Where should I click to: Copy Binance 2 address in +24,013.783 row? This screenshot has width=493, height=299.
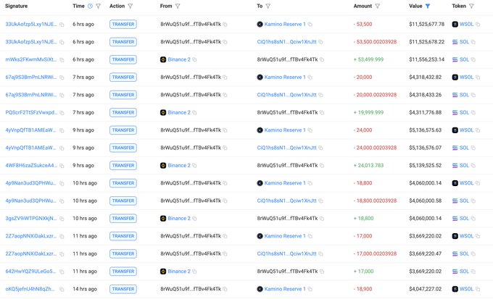pyautogui.click(x=195, y=166)
